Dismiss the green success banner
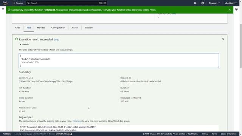Screen dimensions: 242x136 [230, 10]
